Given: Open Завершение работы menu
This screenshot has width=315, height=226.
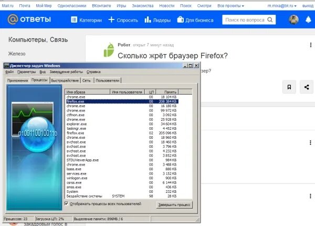Looking at the screenshot, I should click(x=66, y=72).
